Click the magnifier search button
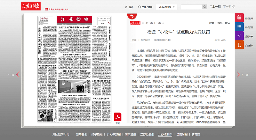256x140 pixels. (204, 7)
